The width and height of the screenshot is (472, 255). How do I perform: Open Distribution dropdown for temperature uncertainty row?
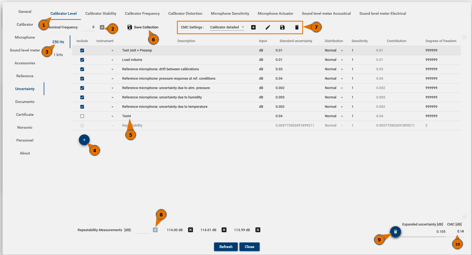pos(342,107)
